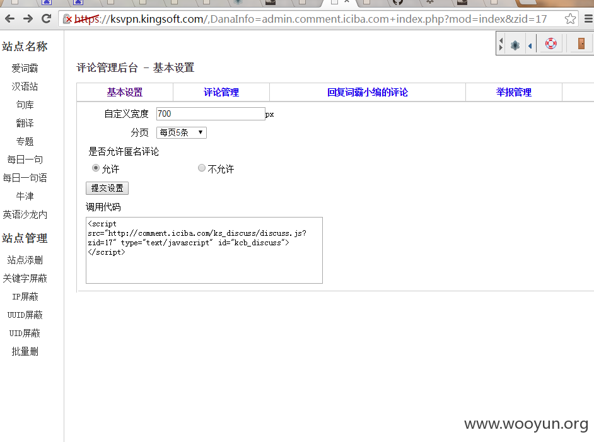The height and width of the screenshot is (442, 594).
Task: Open the IP屏蔽 management link
Action: coord(25,296)
